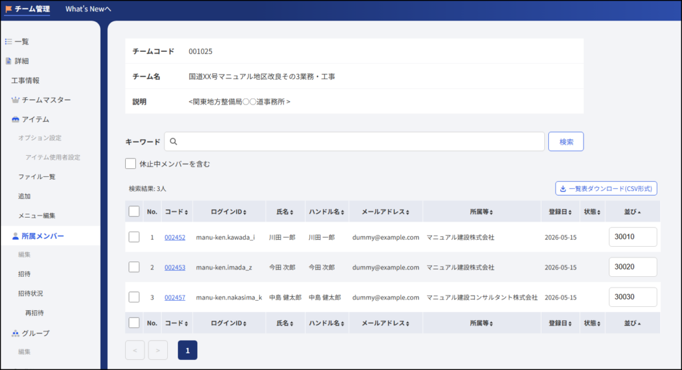Go to pagination page 1
The image size is (682, 370).
point(187,351)
